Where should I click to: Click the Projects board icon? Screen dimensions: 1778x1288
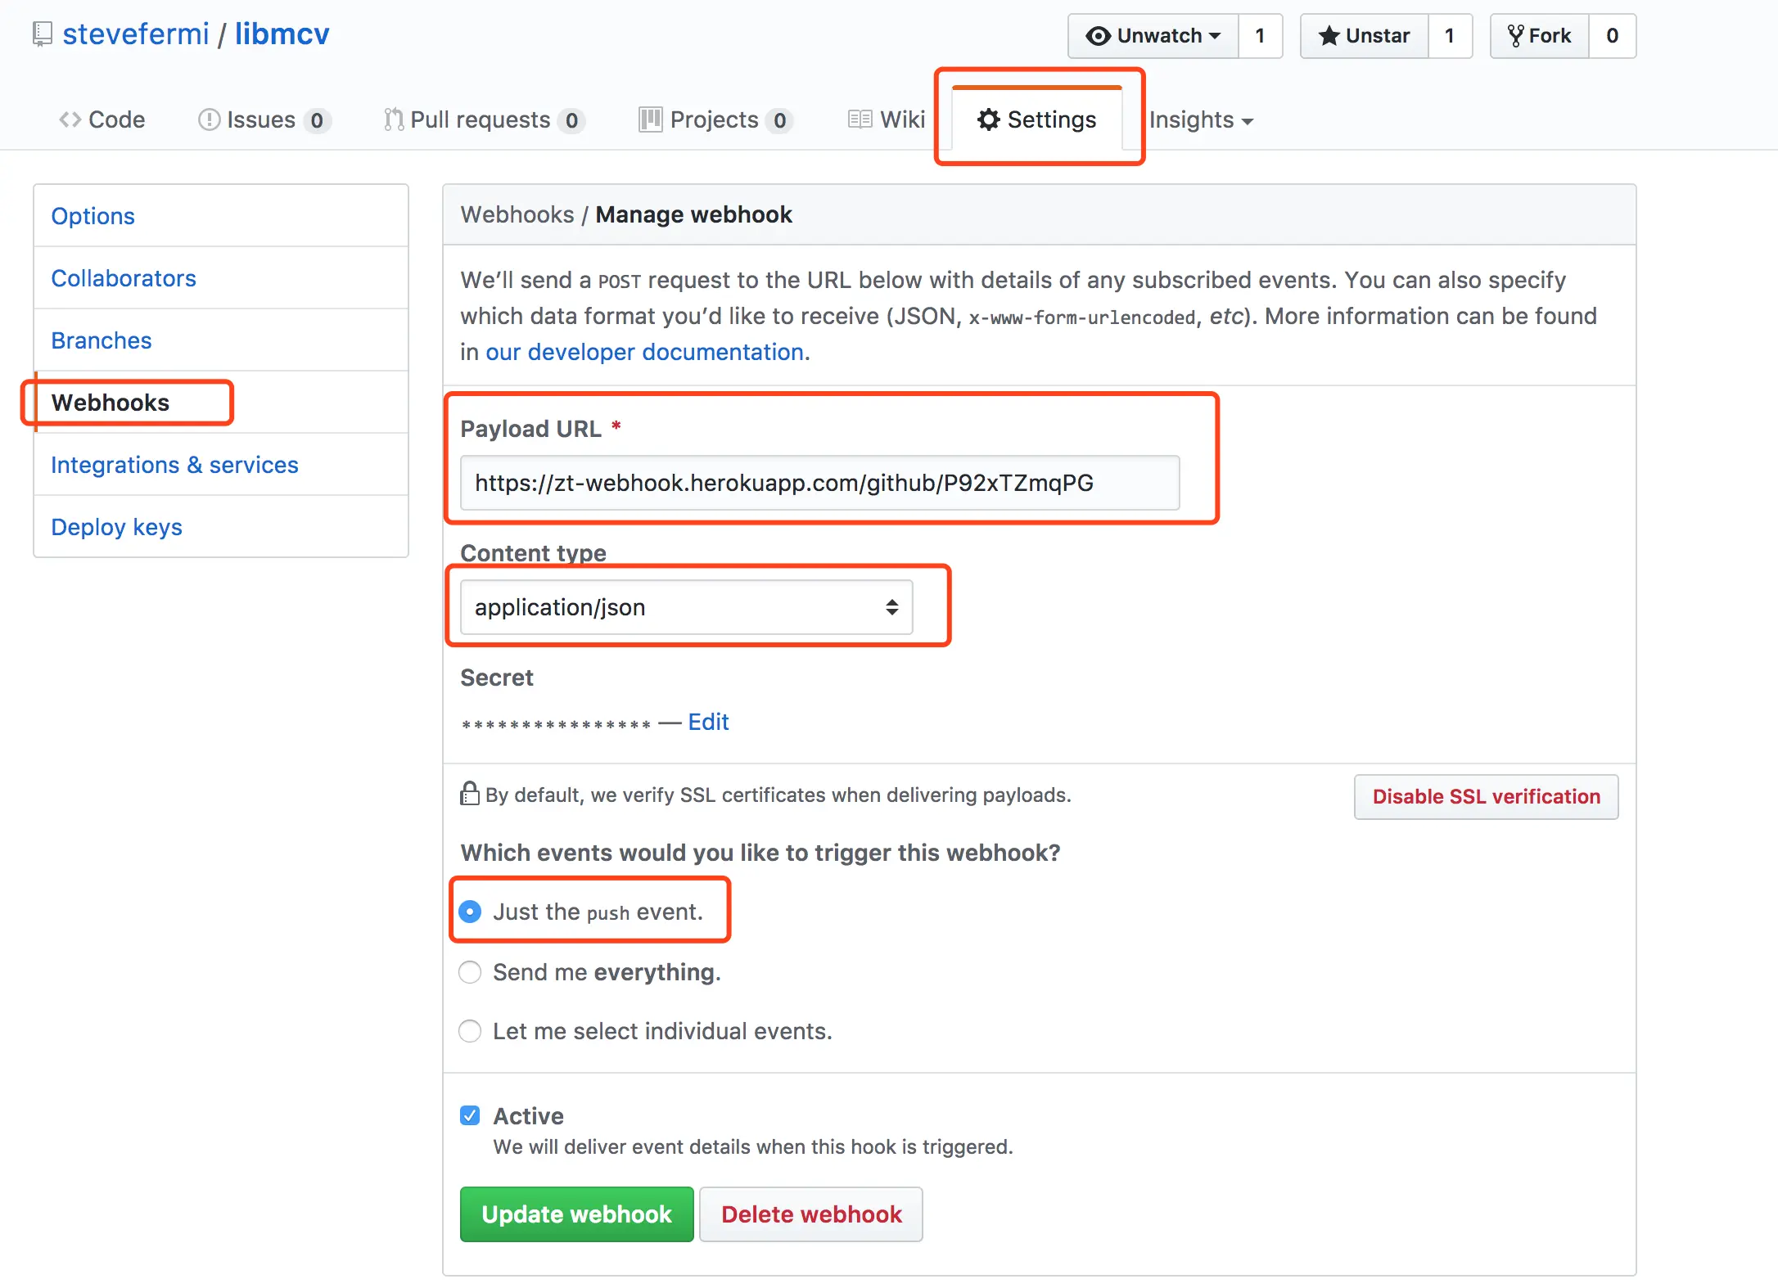click(651, 119)
